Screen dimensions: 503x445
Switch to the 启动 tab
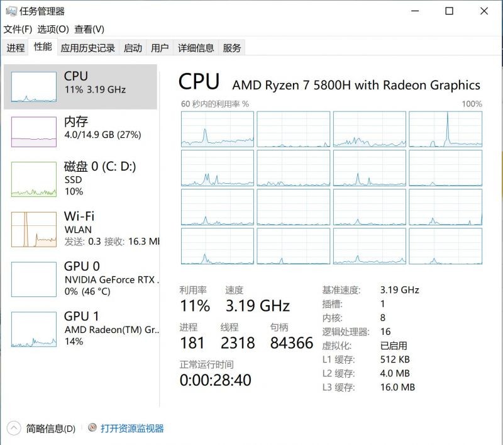(x=133, y=48)
